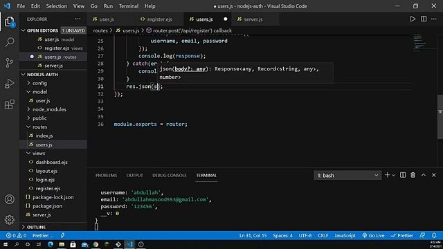The image size is (443, 249).
Task: Open the terminal selector dropdown '1: bash'
Action: (347, 175)
